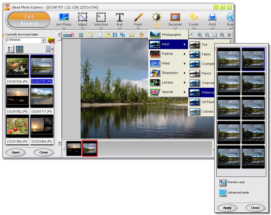Choose Photographic in the Effect menu
This screenshot has height=215, width=271.
(x=168, y=35)
